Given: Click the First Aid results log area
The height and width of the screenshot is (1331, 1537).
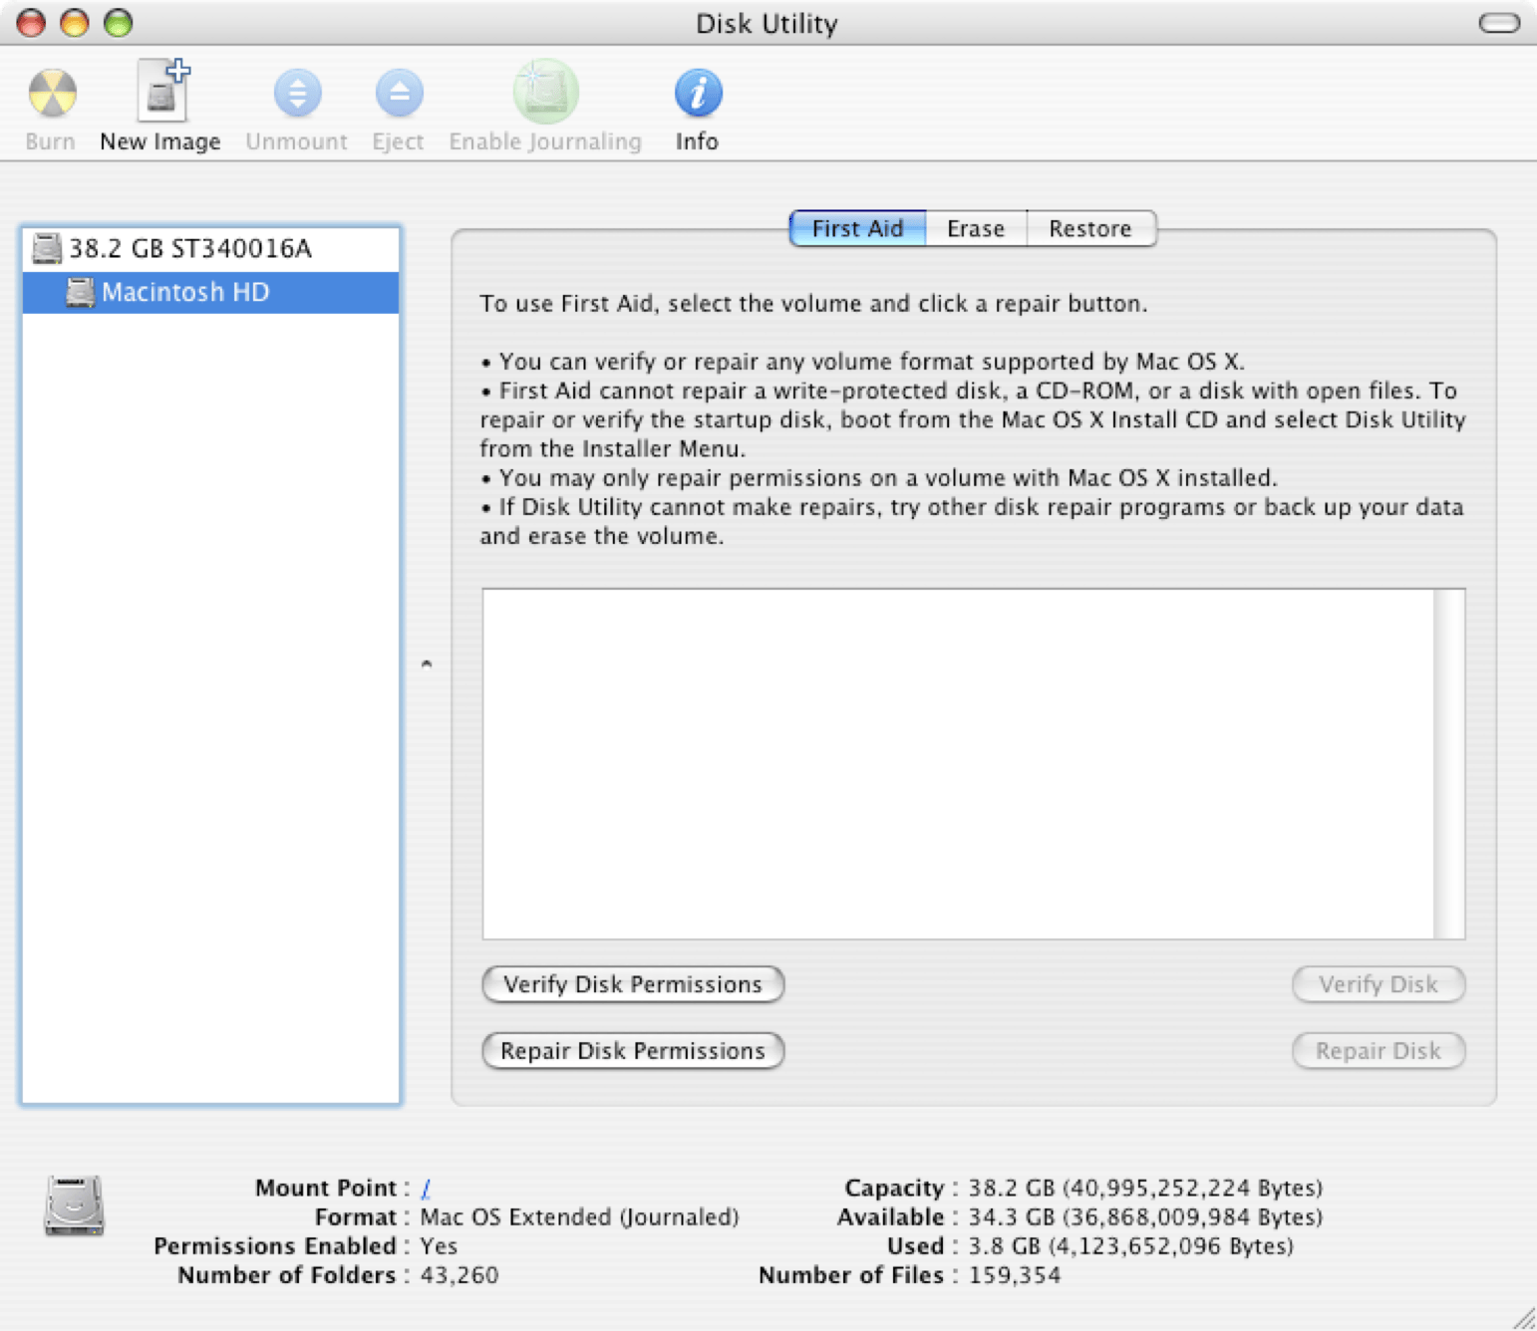Looking at the screenshot, I should [959, 763].
